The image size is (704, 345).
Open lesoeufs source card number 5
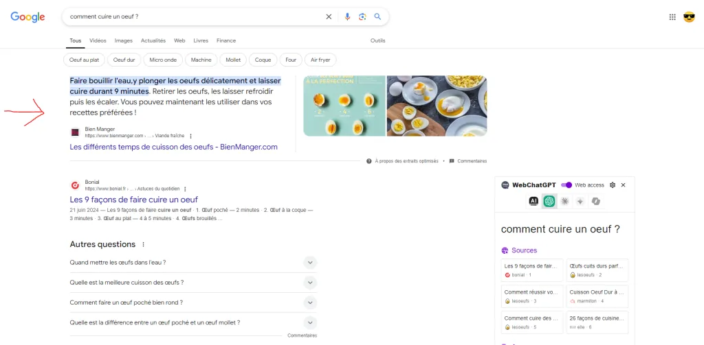pyautogui.click(x=531, y=322)
